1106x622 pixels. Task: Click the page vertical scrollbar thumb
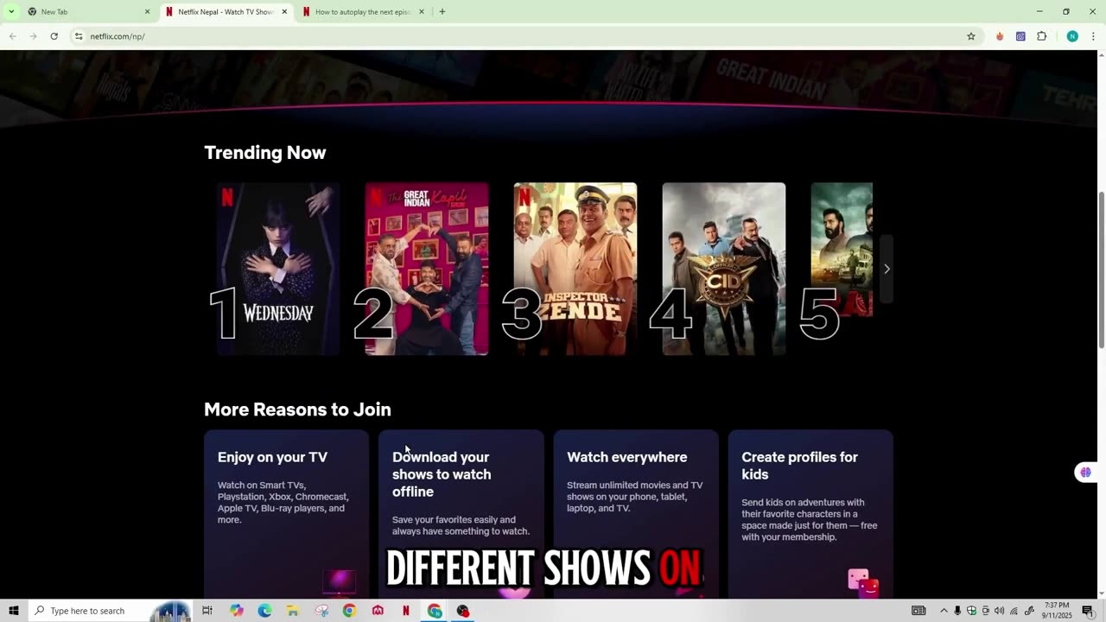[x=1101, y=270]
